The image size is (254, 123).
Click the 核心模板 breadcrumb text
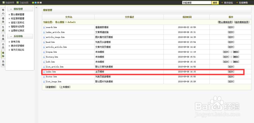[60, 22]
